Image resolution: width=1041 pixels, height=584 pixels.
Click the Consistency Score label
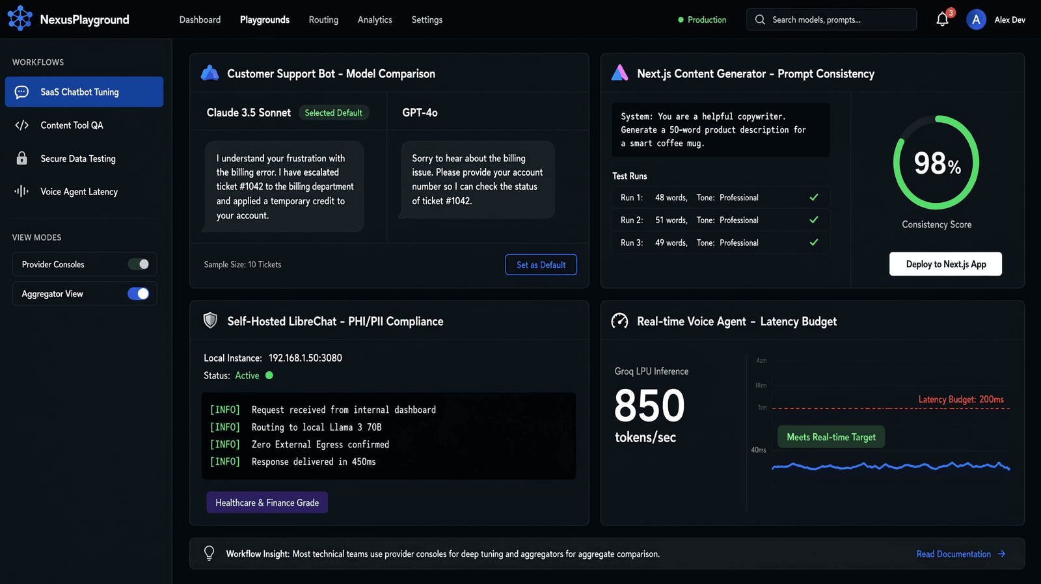pos(936,224)
